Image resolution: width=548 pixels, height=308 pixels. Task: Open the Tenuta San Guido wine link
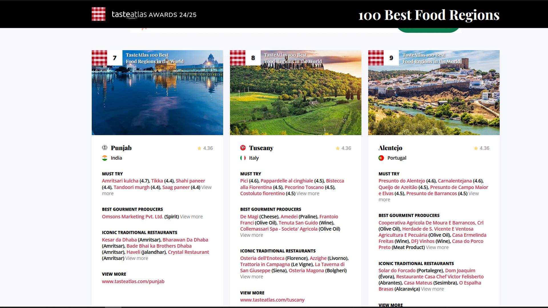(x=298, y=223)
